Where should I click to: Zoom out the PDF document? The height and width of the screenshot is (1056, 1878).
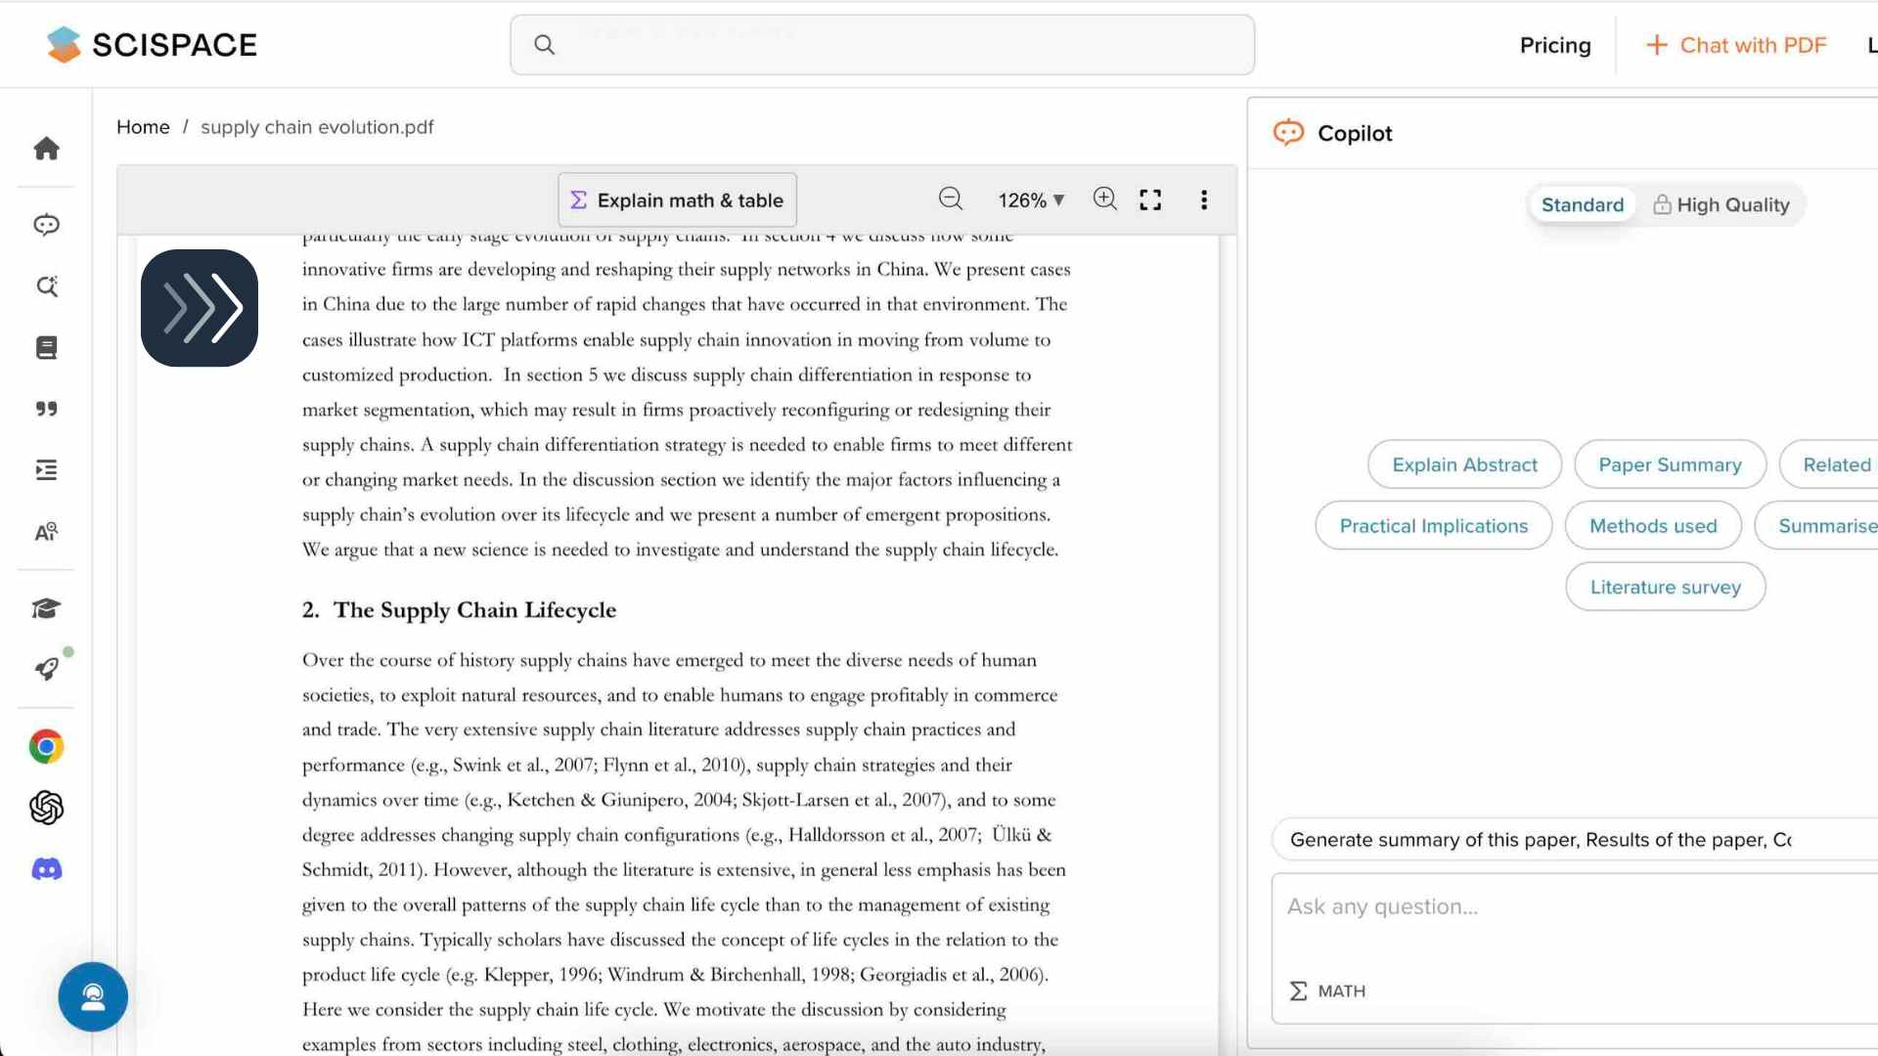[x=951, y=199]
